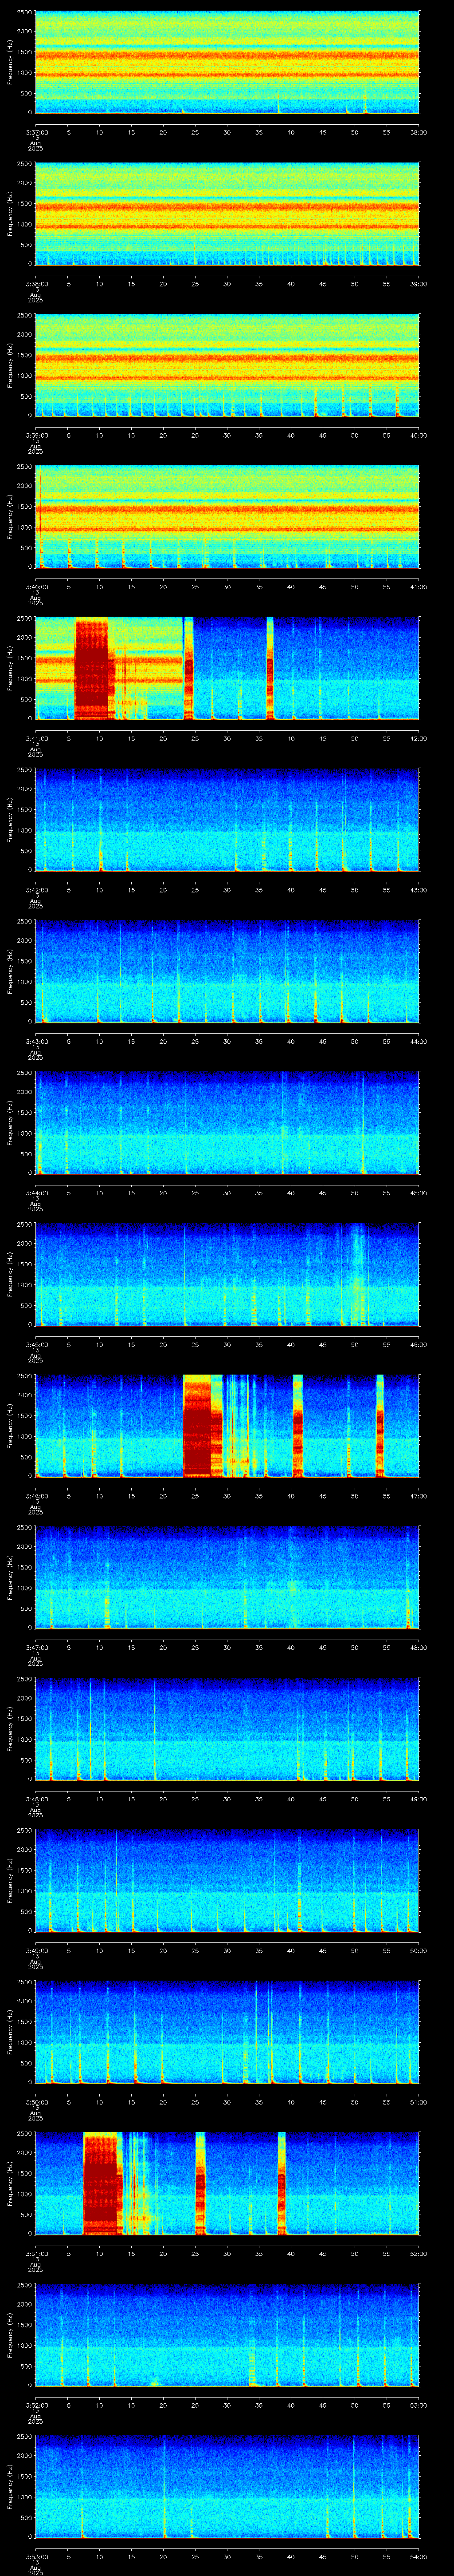This screenshot has height=2576, width=454.
Task: Click the 3:44:00 start time label
Action: 36,1193
